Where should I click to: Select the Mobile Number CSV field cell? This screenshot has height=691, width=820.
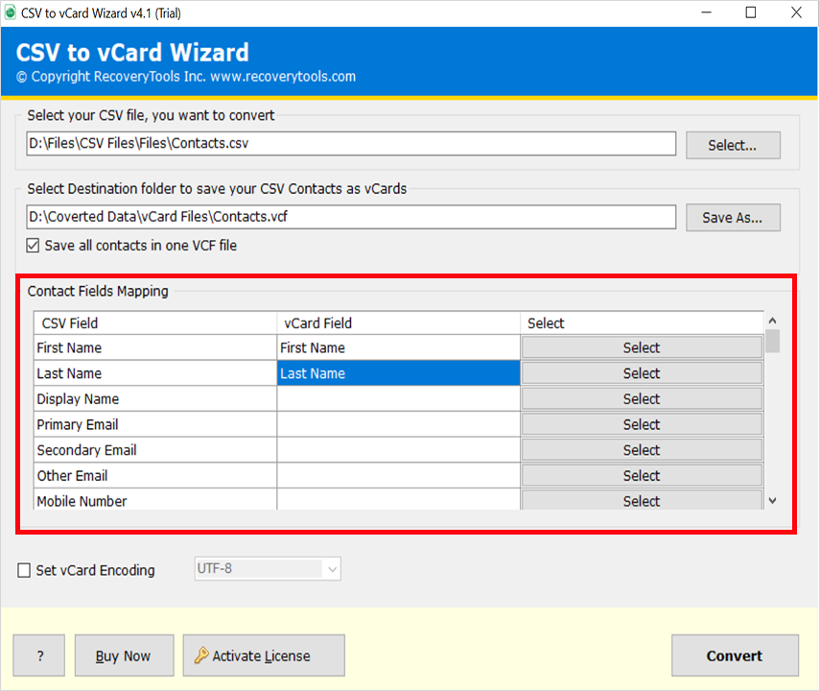155,500
